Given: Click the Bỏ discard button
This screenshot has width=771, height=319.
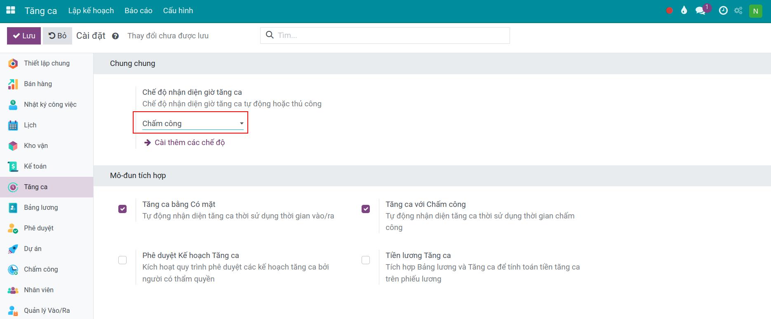Looking at the screenshot, I should point(58,36).
